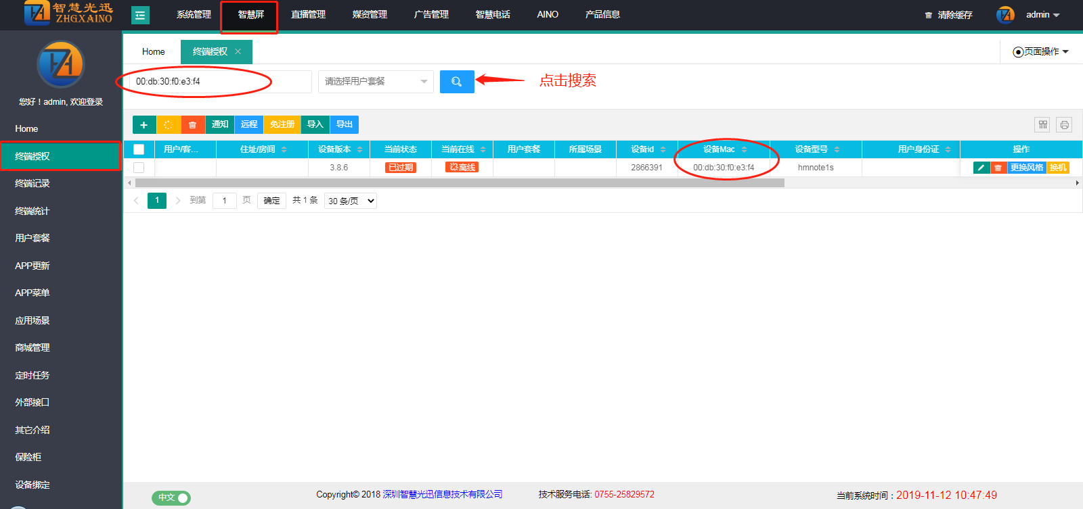
Task: Check the select-all checkbox in table header
Action: point(139,149)
